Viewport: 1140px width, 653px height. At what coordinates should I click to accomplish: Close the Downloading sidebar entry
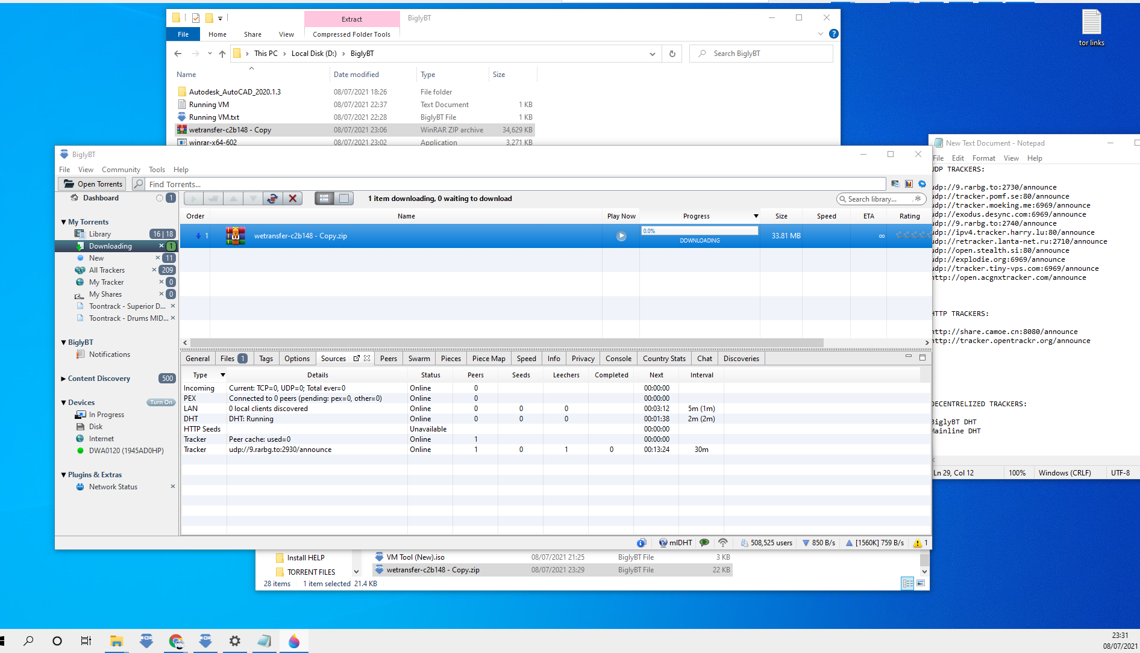pyautogui.click(x=161, y=246)
